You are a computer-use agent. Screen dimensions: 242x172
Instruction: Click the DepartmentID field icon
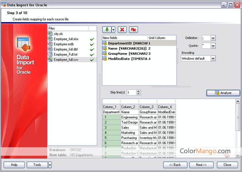click(x=105, y=43)
